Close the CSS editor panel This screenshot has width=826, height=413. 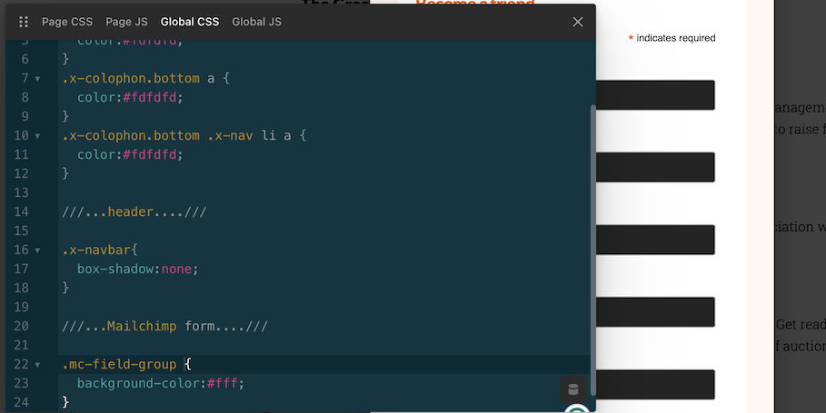point(578,22)
